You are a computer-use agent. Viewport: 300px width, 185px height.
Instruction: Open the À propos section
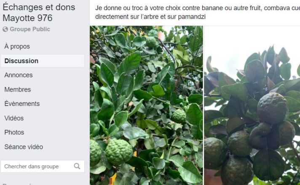[x=17, y=46]
